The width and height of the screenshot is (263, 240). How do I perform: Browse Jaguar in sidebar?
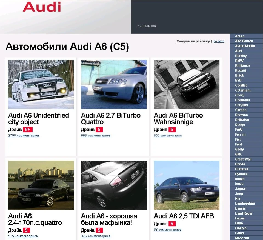pyautogui.click(x=240, y=189)
